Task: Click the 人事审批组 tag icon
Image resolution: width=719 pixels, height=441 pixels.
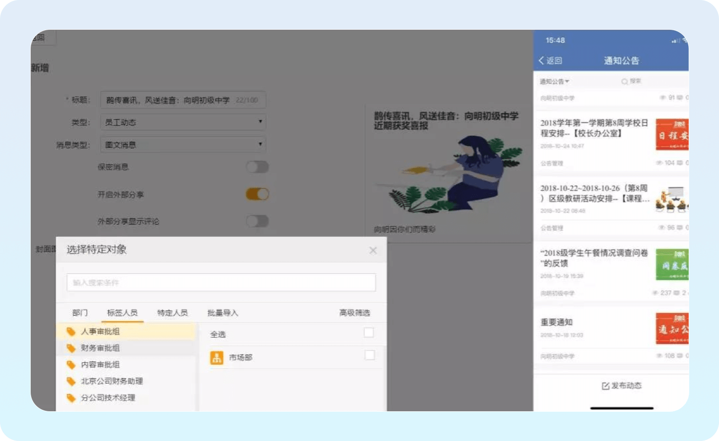Action: (71, 332)
